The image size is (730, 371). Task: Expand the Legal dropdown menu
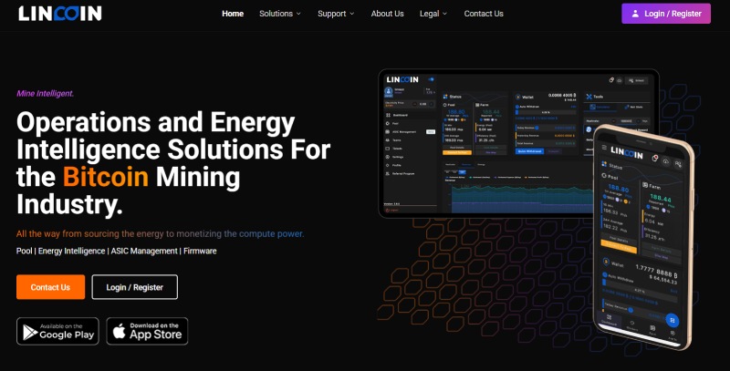pos(433,14)
